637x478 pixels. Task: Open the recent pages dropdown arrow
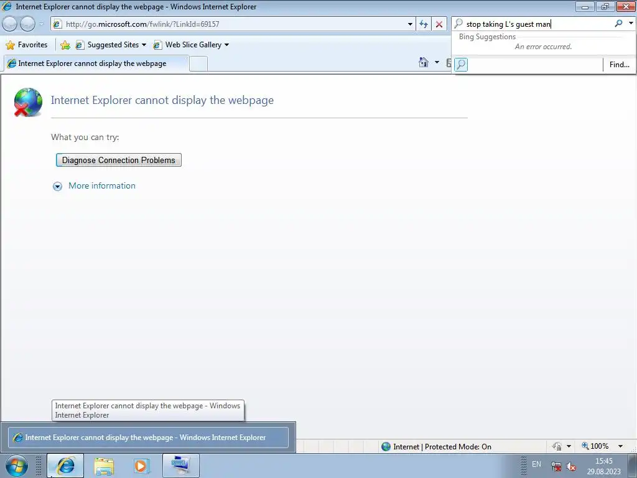[x=41, y=24]
